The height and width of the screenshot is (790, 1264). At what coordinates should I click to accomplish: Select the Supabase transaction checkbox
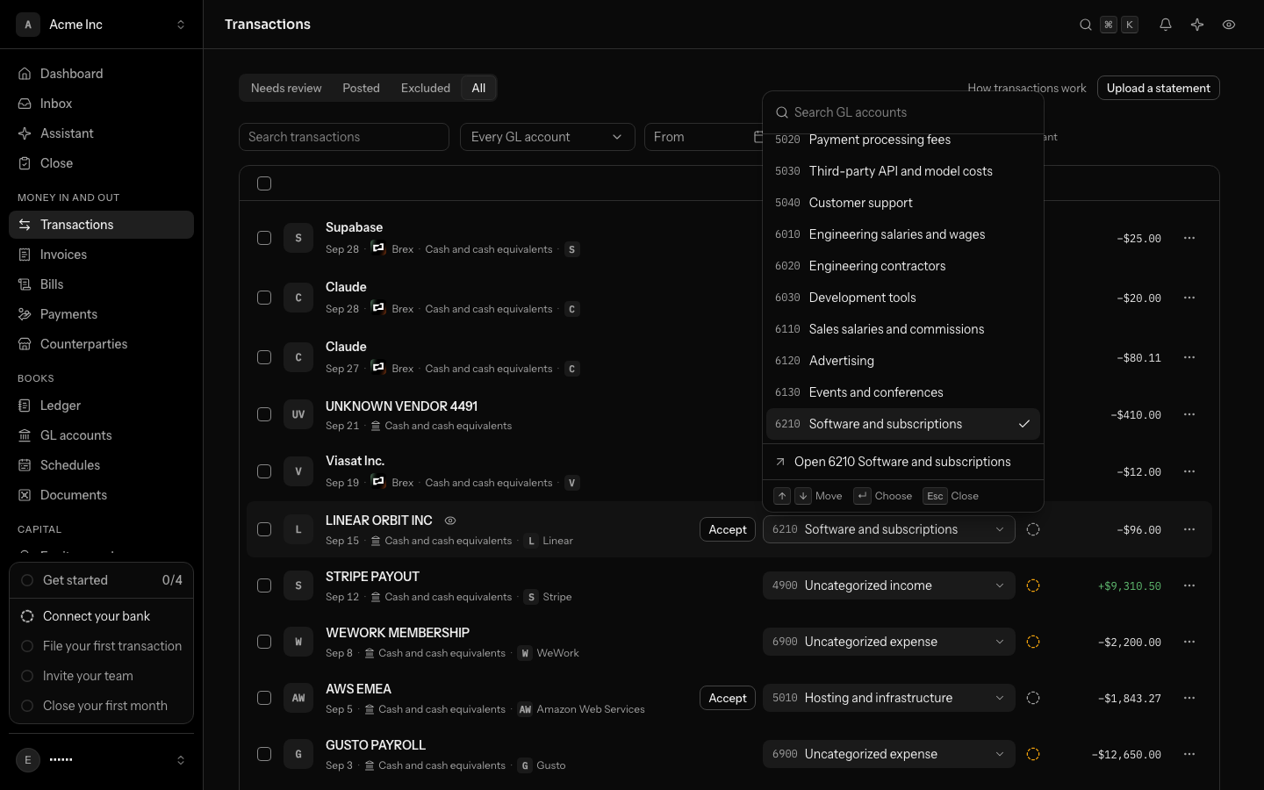(x=264, y=238)
